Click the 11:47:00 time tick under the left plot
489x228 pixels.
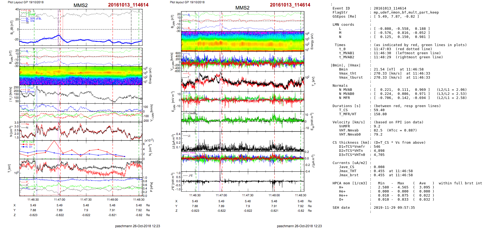pyautogui.click(x=59, y=200)
